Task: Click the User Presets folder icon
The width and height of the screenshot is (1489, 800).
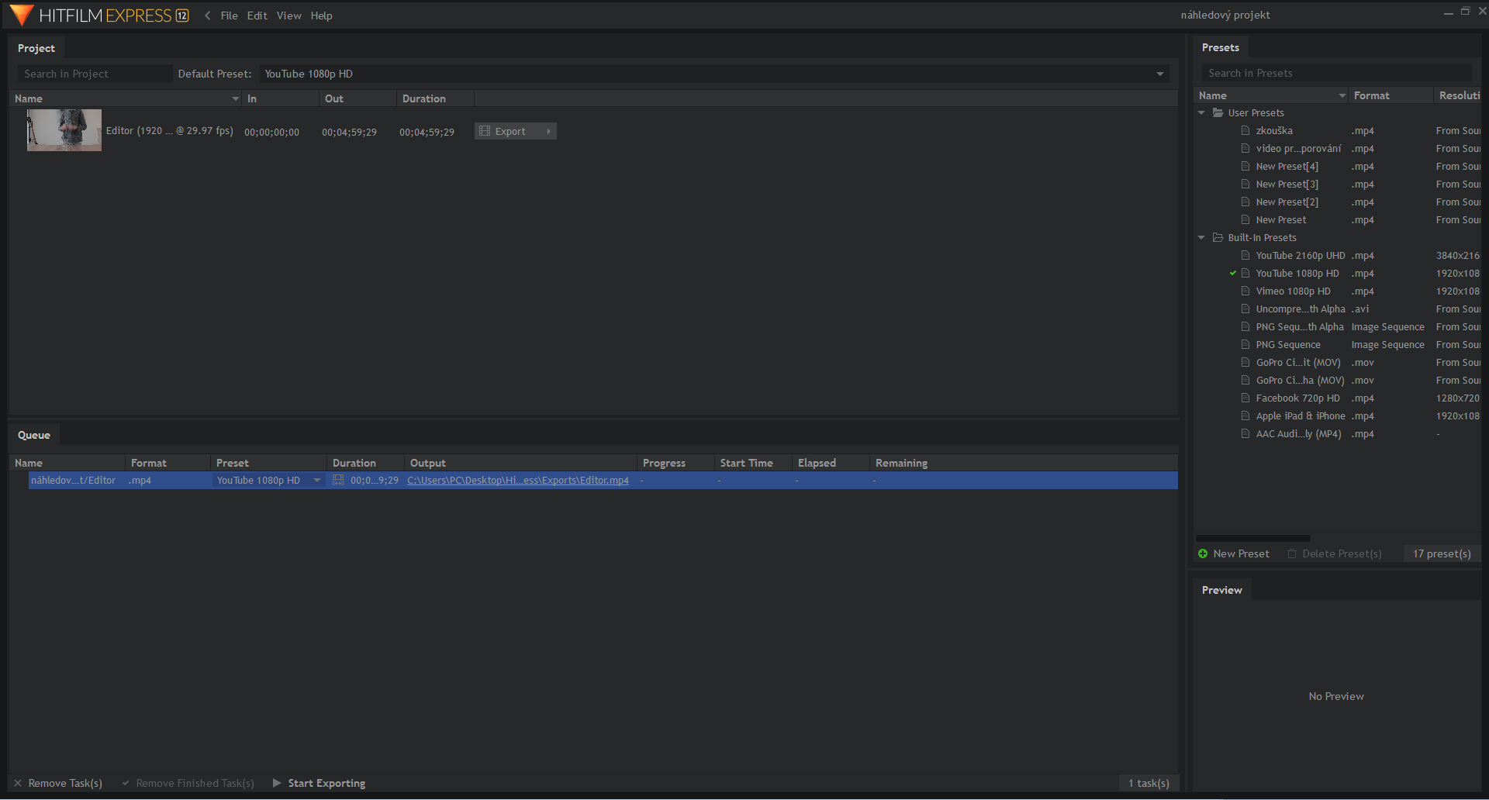Action: pos(1218,113)
